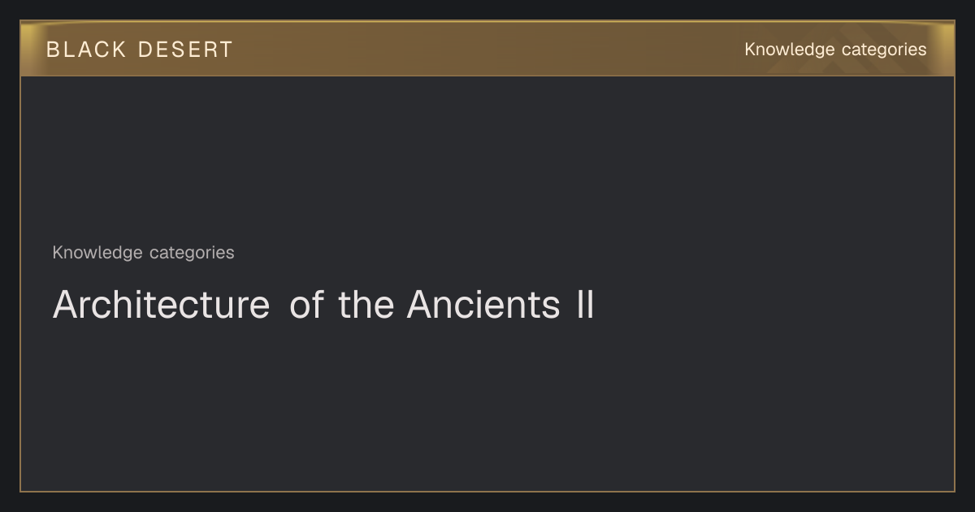Click the word categories in the gray breadcrumb
The image size is (975, 512).
192,253
